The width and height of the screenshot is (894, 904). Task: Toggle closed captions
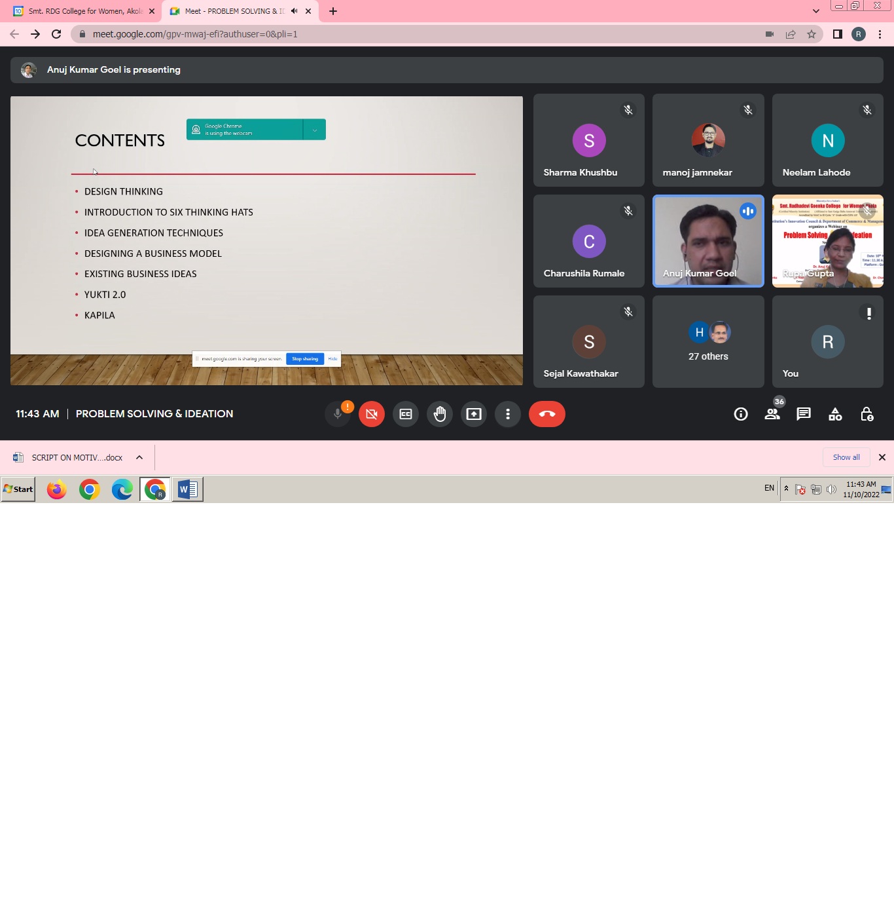406,414
